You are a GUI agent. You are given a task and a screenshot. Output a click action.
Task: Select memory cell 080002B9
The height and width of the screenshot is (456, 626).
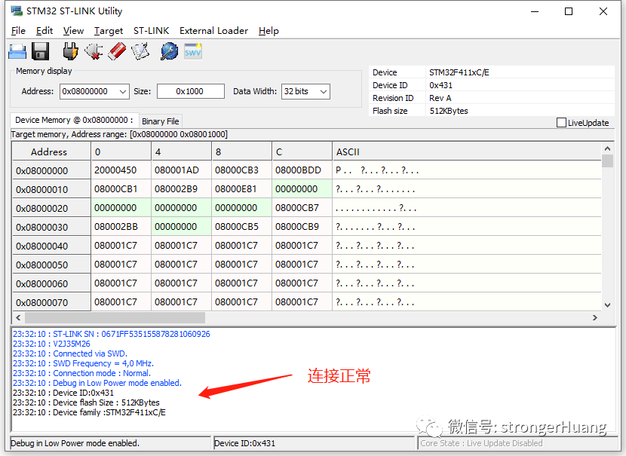click(x=181, y=189)
